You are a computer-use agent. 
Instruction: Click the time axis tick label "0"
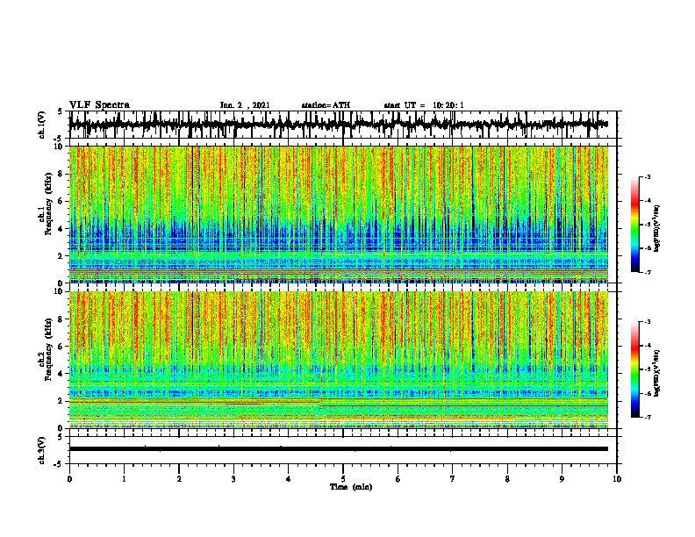(x=69, y=479)
